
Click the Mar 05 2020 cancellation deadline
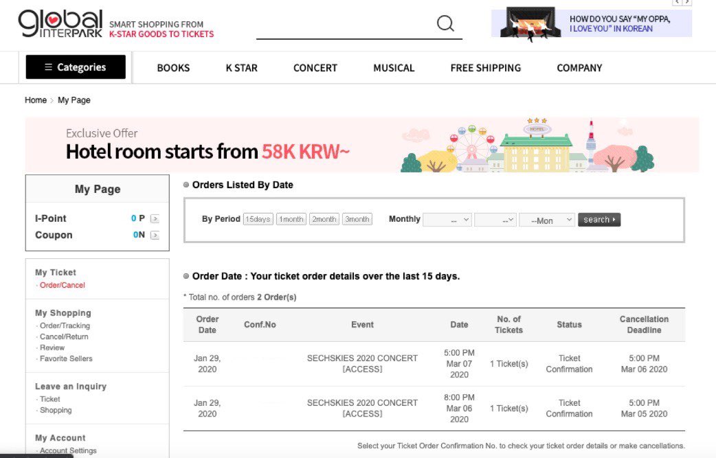tap(644, 409)
